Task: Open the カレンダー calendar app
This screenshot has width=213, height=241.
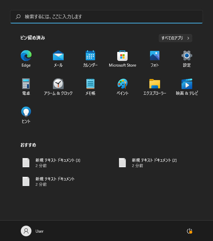Action: tap(90, 56)
